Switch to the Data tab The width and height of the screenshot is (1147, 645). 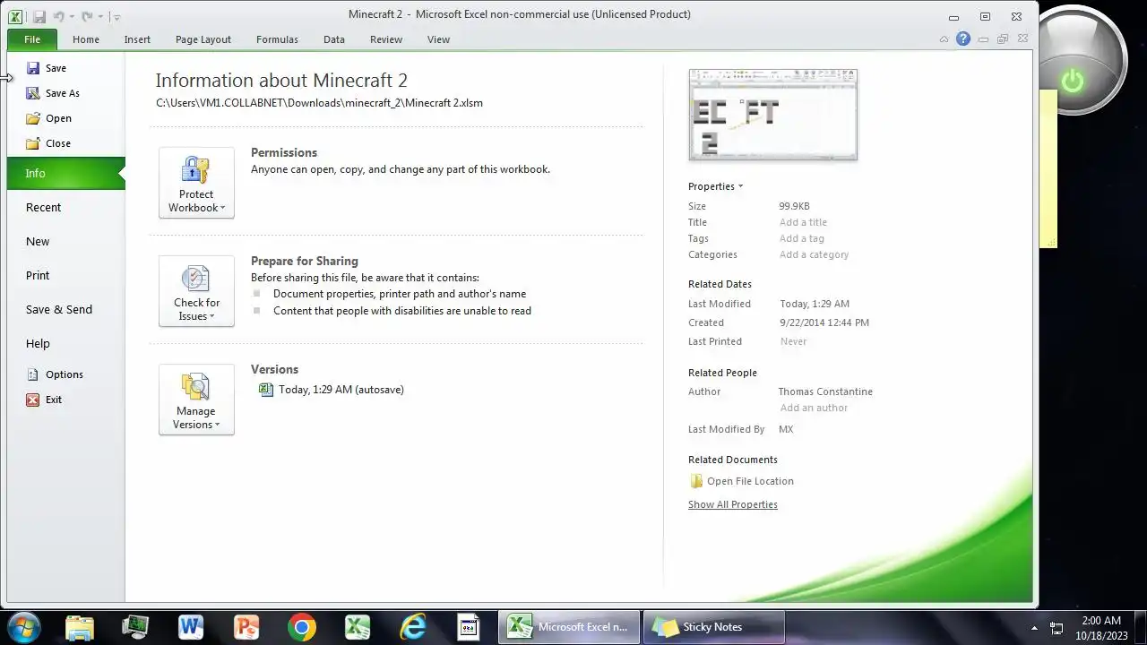(x=334, y=39)
